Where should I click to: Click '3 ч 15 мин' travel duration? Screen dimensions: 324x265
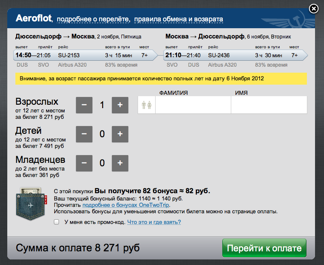pos(118,56)
